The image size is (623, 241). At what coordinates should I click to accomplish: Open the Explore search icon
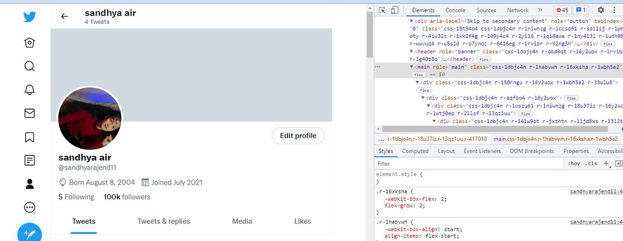(30, 66)
